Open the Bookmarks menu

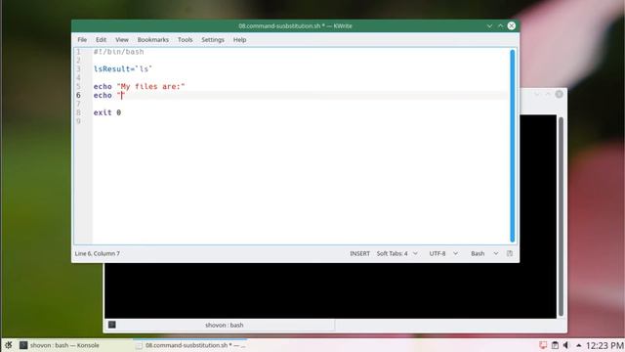pyautogui.click(x=153, y=39)
